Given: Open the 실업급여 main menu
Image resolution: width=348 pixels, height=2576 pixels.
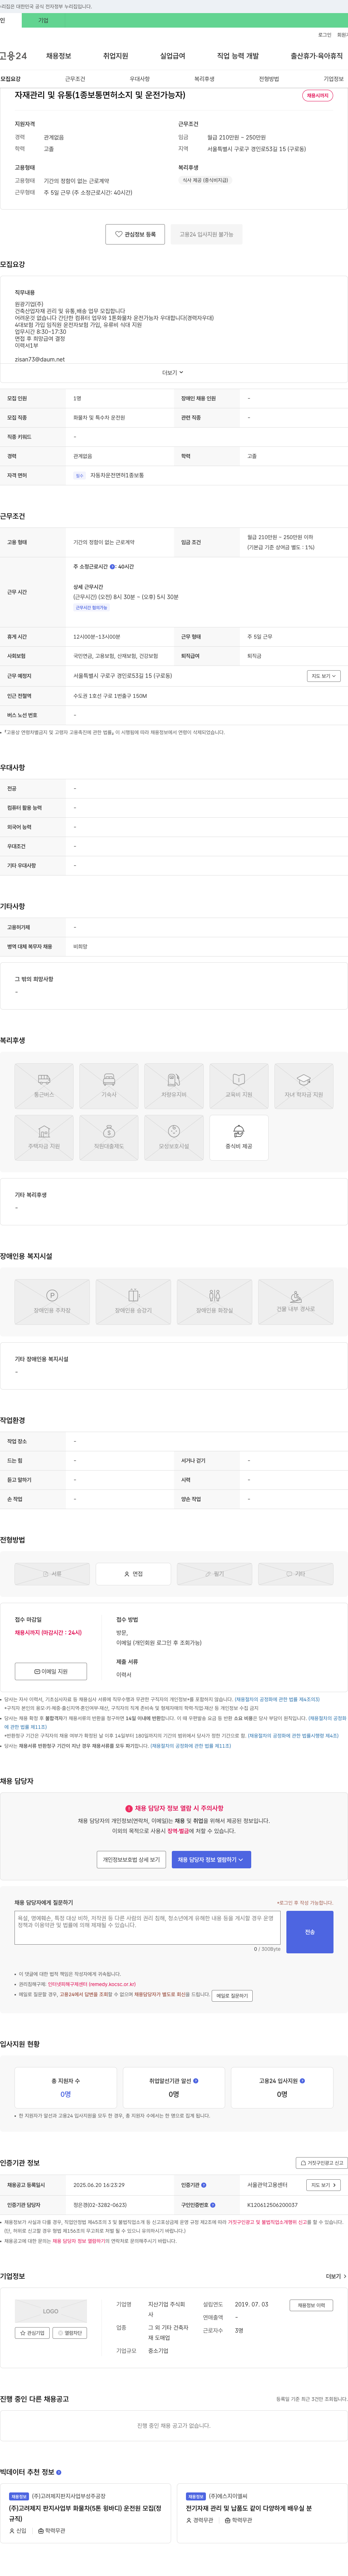Looking at the screenshot, I should coord(173,56).
